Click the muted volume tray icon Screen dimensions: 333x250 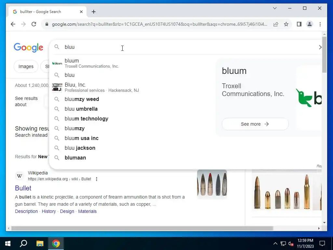click(x=291, y=243)
